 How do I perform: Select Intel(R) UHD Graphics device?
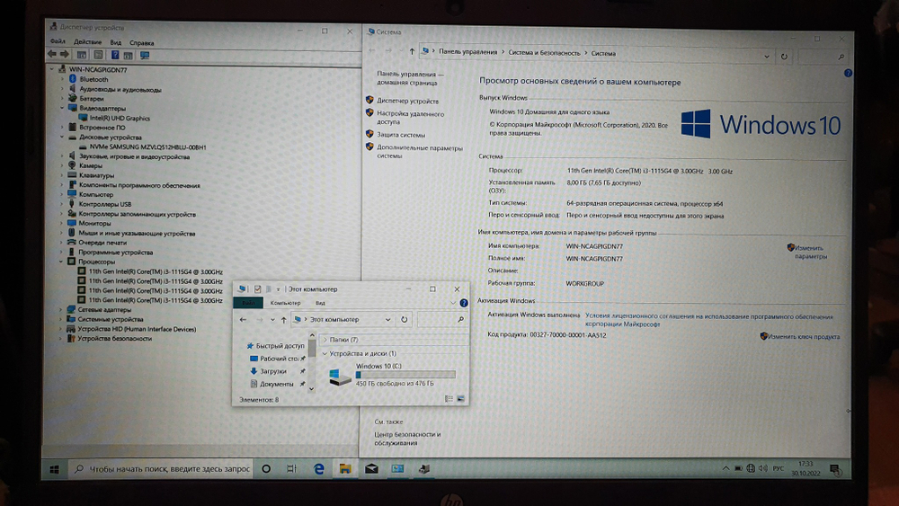120,118
